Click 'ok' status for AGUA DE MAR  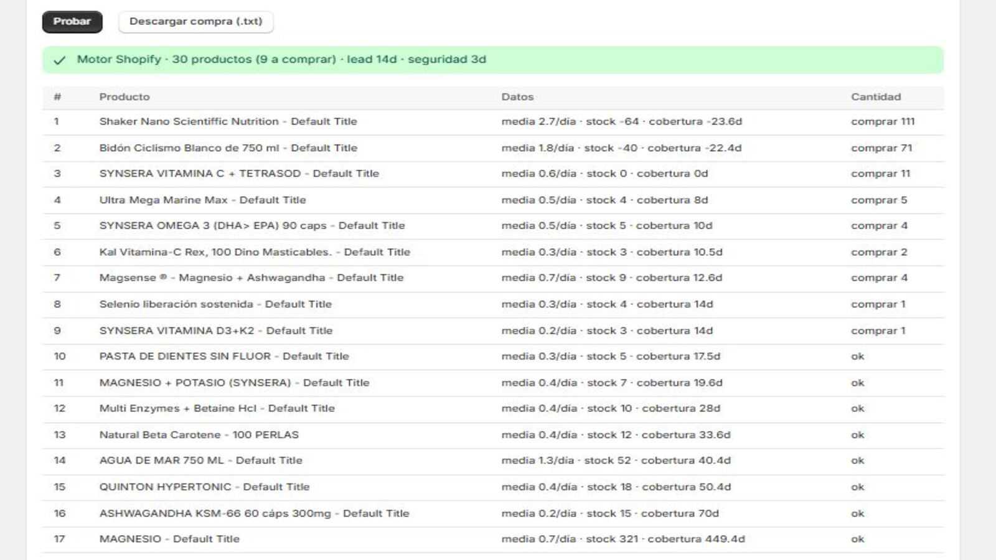pos(858,460)
